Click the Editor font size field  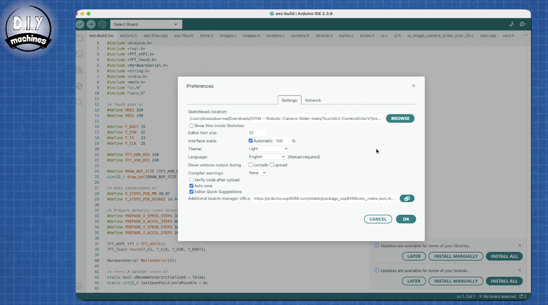pyautogui.click(x=256, y=133)
